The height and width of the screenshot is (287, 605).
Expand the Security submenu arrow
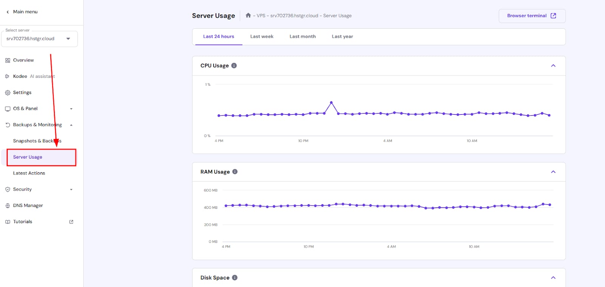pyautogui.click(x=71, y=190)
